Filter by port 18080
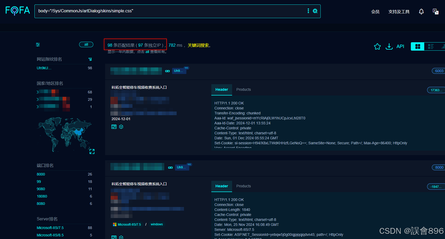445x239 pixels. click(x=42, y=196)
